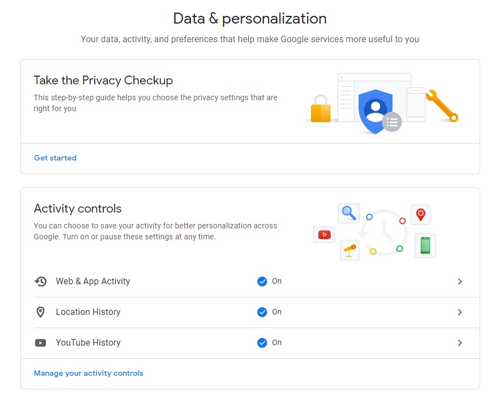Screen dimensions: 502x396
Task: Click the YouTube History play icon
Action: point(41,343)
